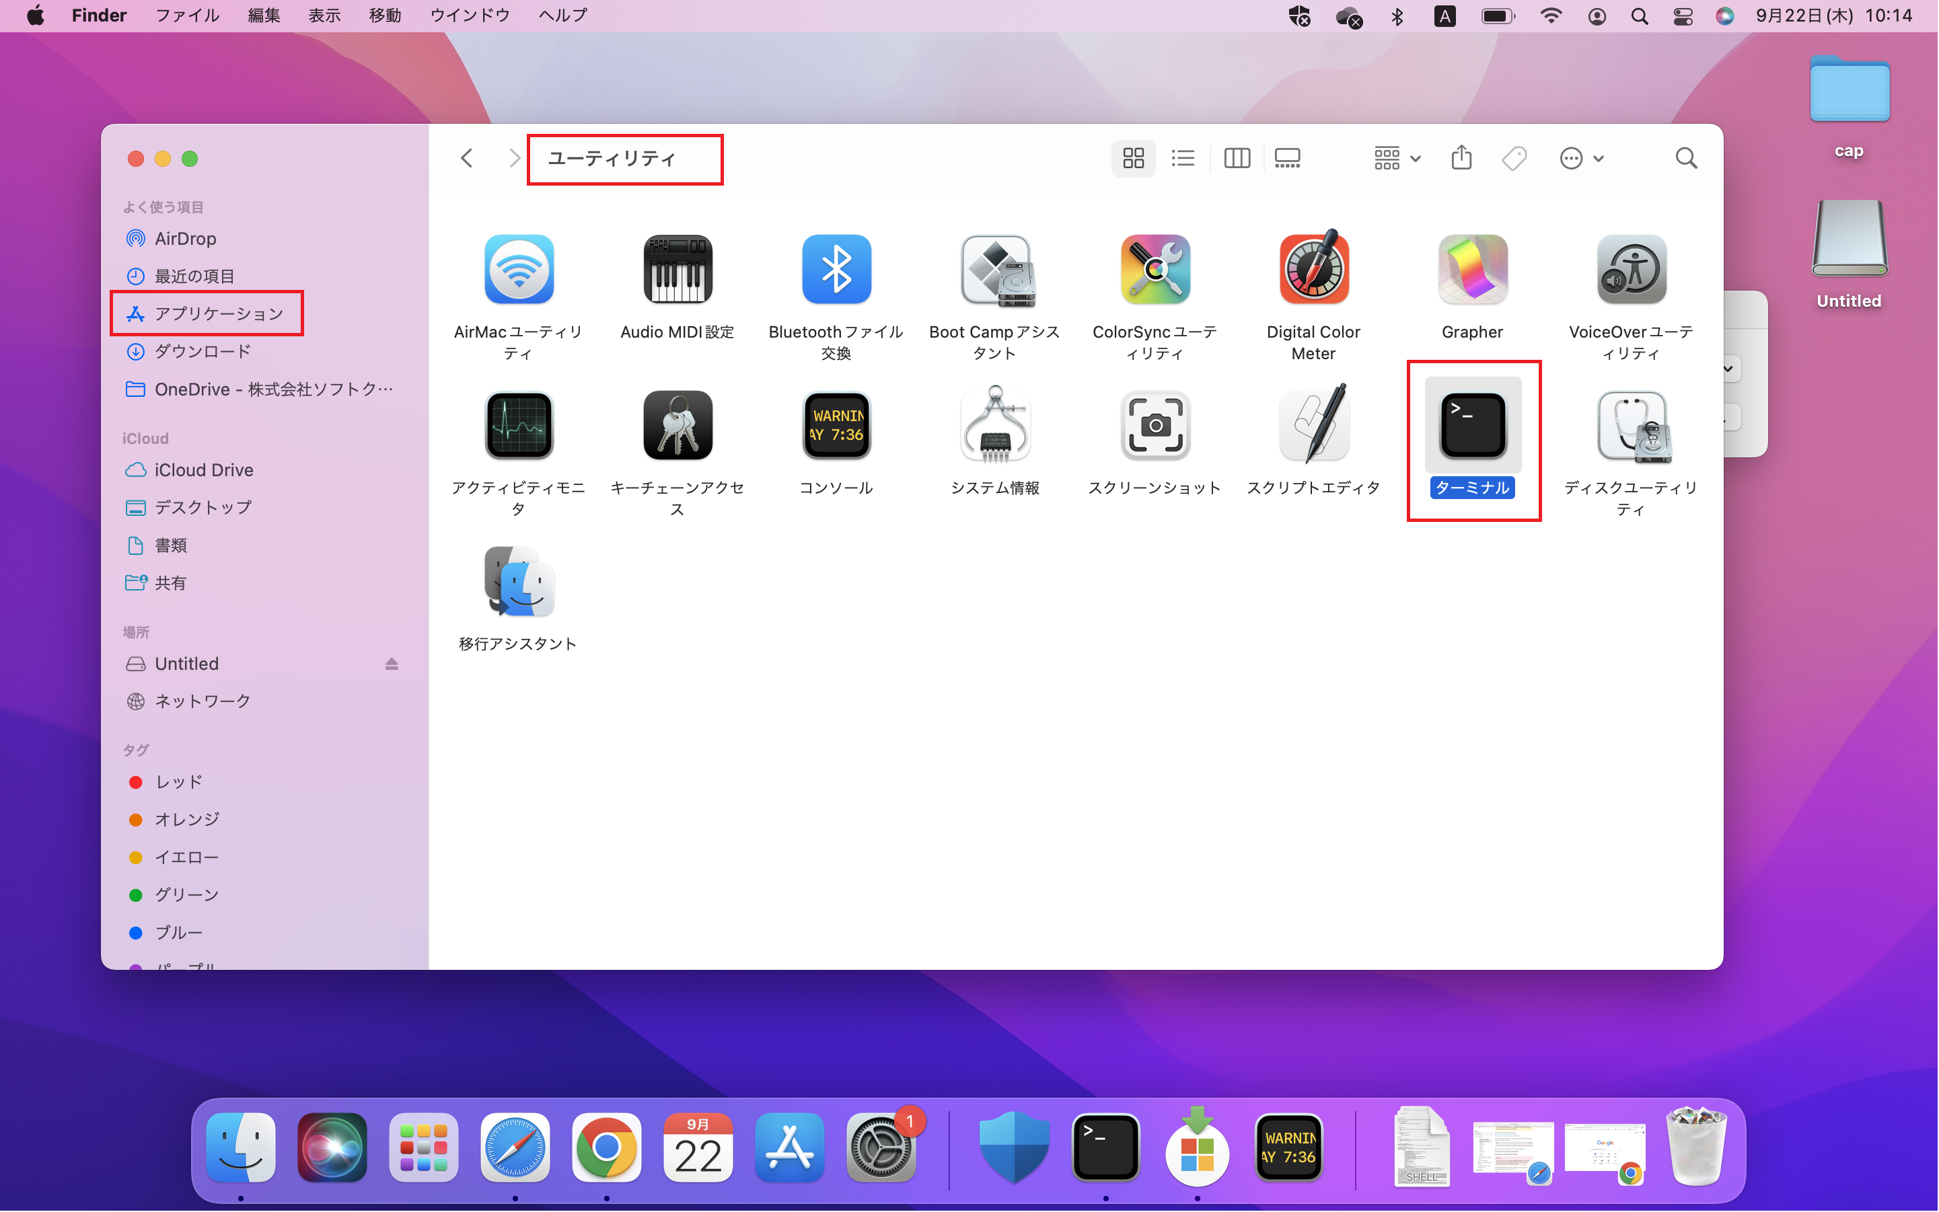The height and width of the screenshot is (1212, 1939).
Task: Go back with the Finder back arrow
Action: coord(467,158)
